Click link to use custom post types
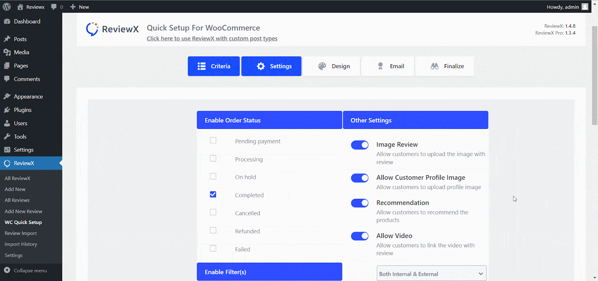The image size is (598, 281). pos(212,38)
